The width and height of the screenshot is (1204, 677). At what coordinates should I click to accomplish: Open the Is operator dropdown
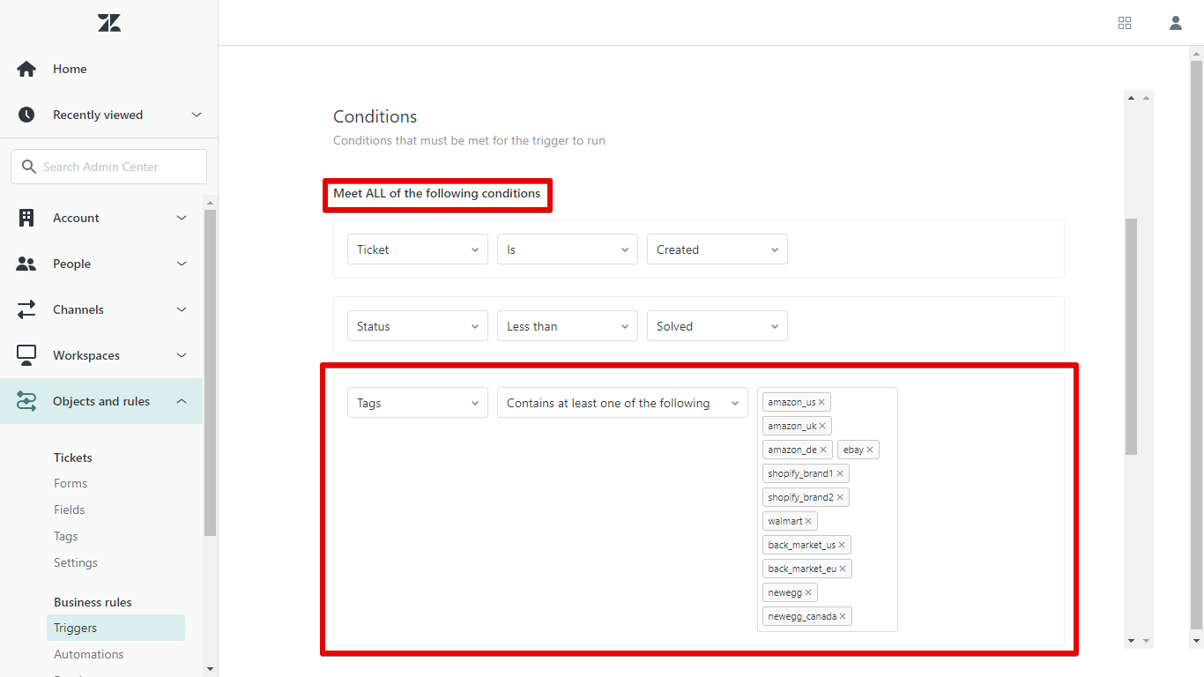[568, 249]
